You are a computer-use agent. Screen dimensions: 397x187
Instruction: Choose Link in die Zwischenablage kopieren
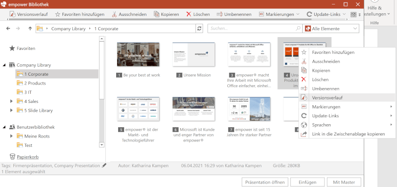point(347,134)
